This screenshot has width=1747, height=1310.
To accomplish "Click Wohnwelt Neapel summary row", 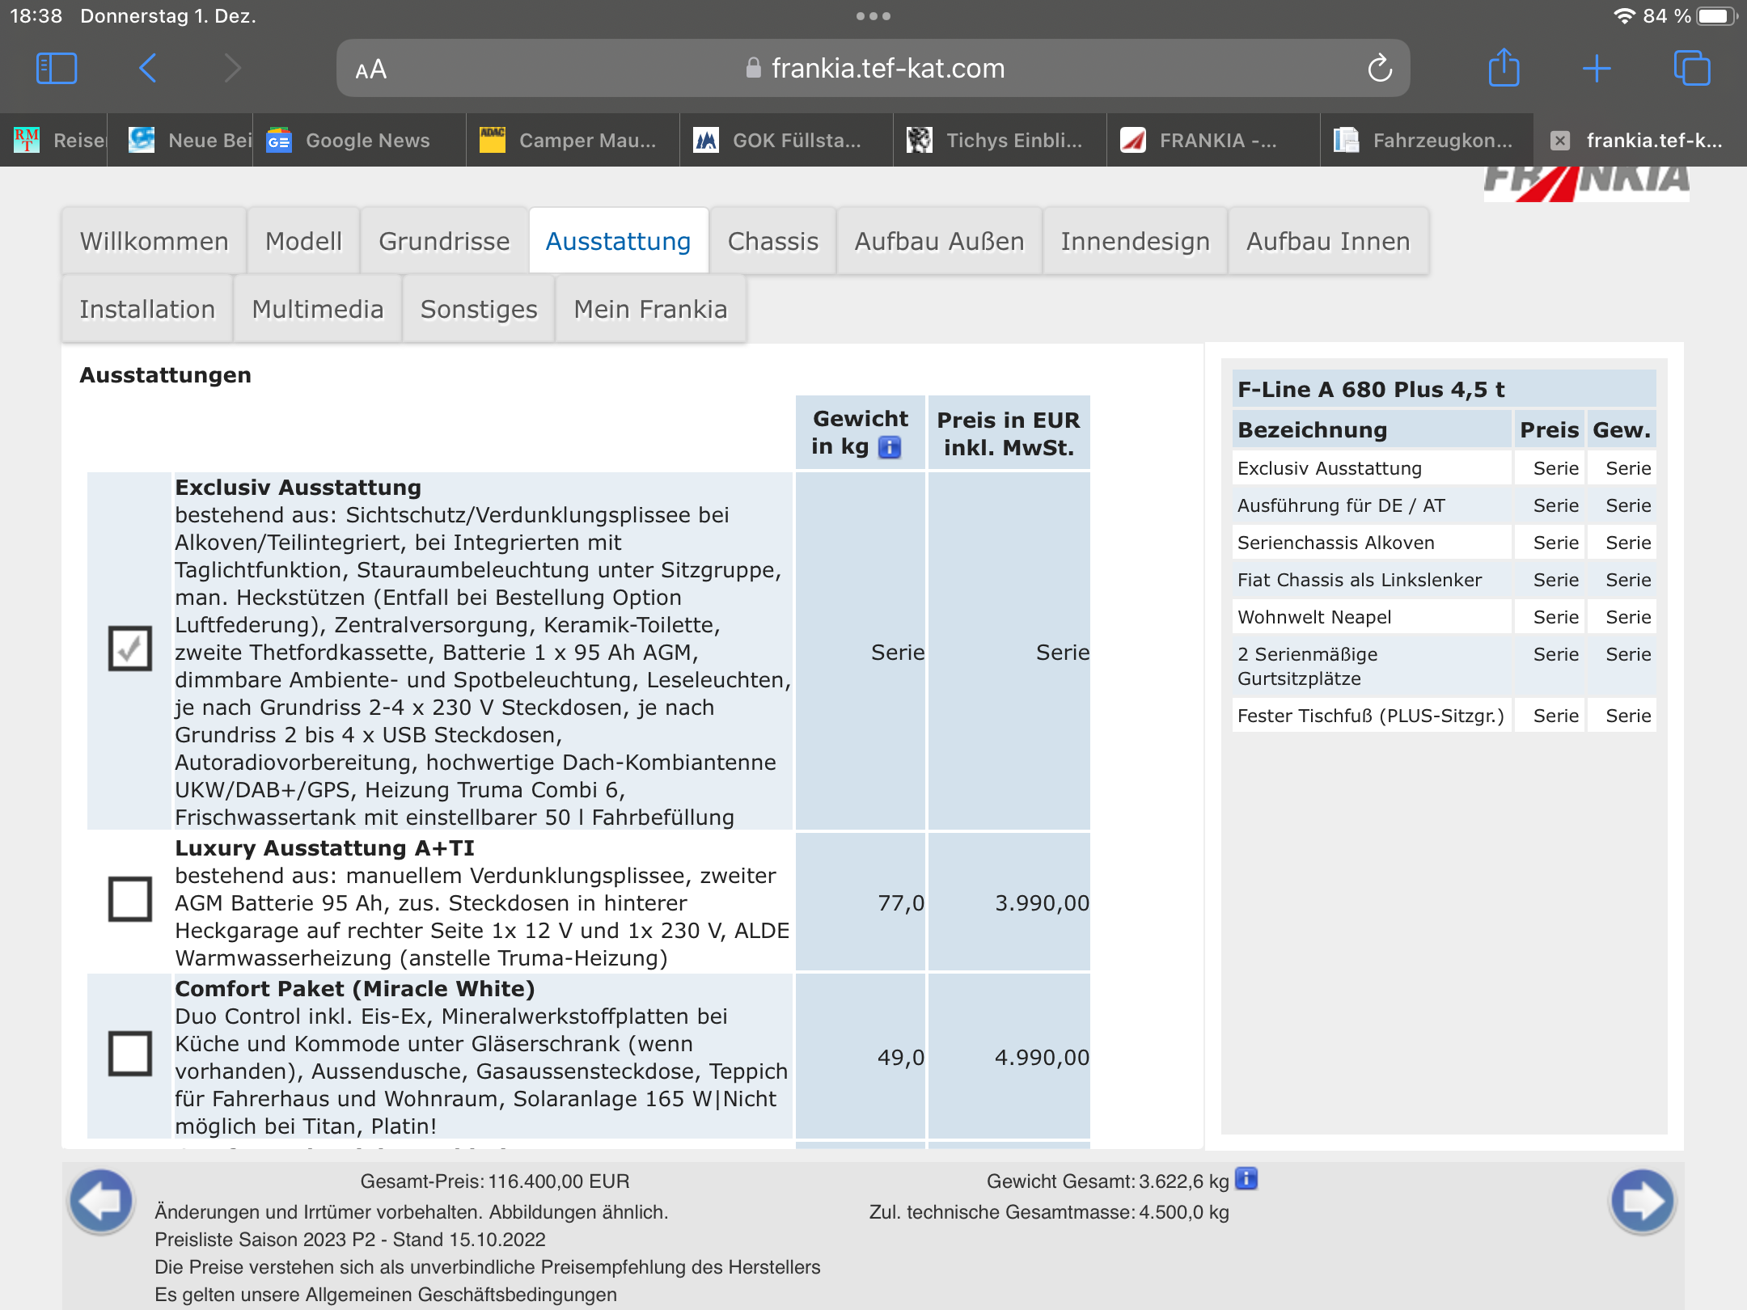I will tap(1444, 617).
